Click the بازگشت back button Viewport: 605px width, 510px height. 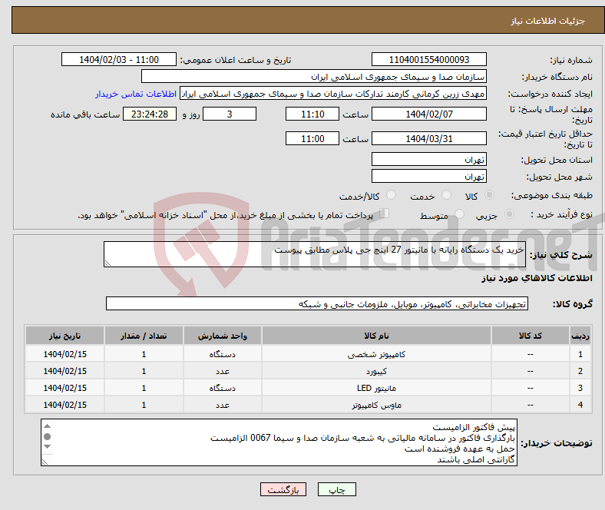[x=283, y=489]
